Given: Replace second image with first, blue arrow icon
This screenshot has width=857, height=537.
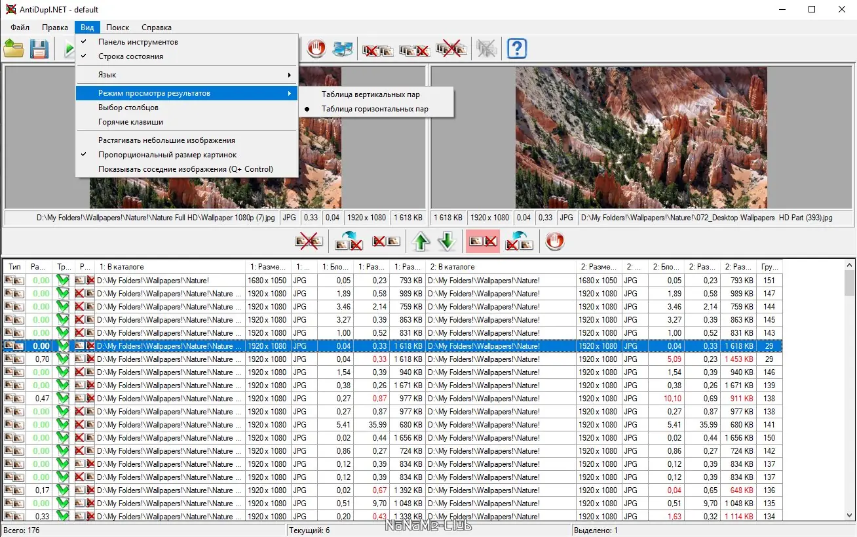Looking at the screenshot, I should click(349, 241).
